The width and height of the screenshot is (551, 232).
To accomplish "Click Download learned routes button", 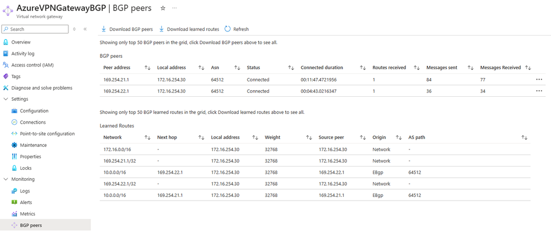I will click(x=189, y=29).
